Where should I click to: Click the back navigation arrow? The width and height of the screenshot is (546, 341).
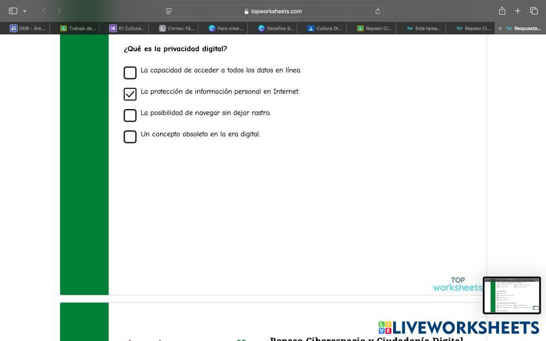44,11
